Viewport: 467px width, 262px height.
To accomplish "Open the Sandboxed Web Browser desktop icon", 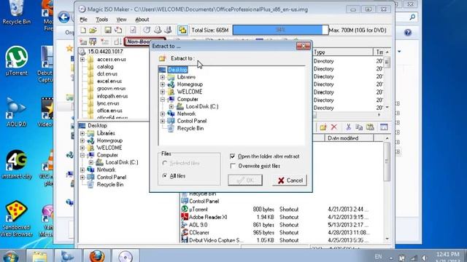I will tap(16, 219).
